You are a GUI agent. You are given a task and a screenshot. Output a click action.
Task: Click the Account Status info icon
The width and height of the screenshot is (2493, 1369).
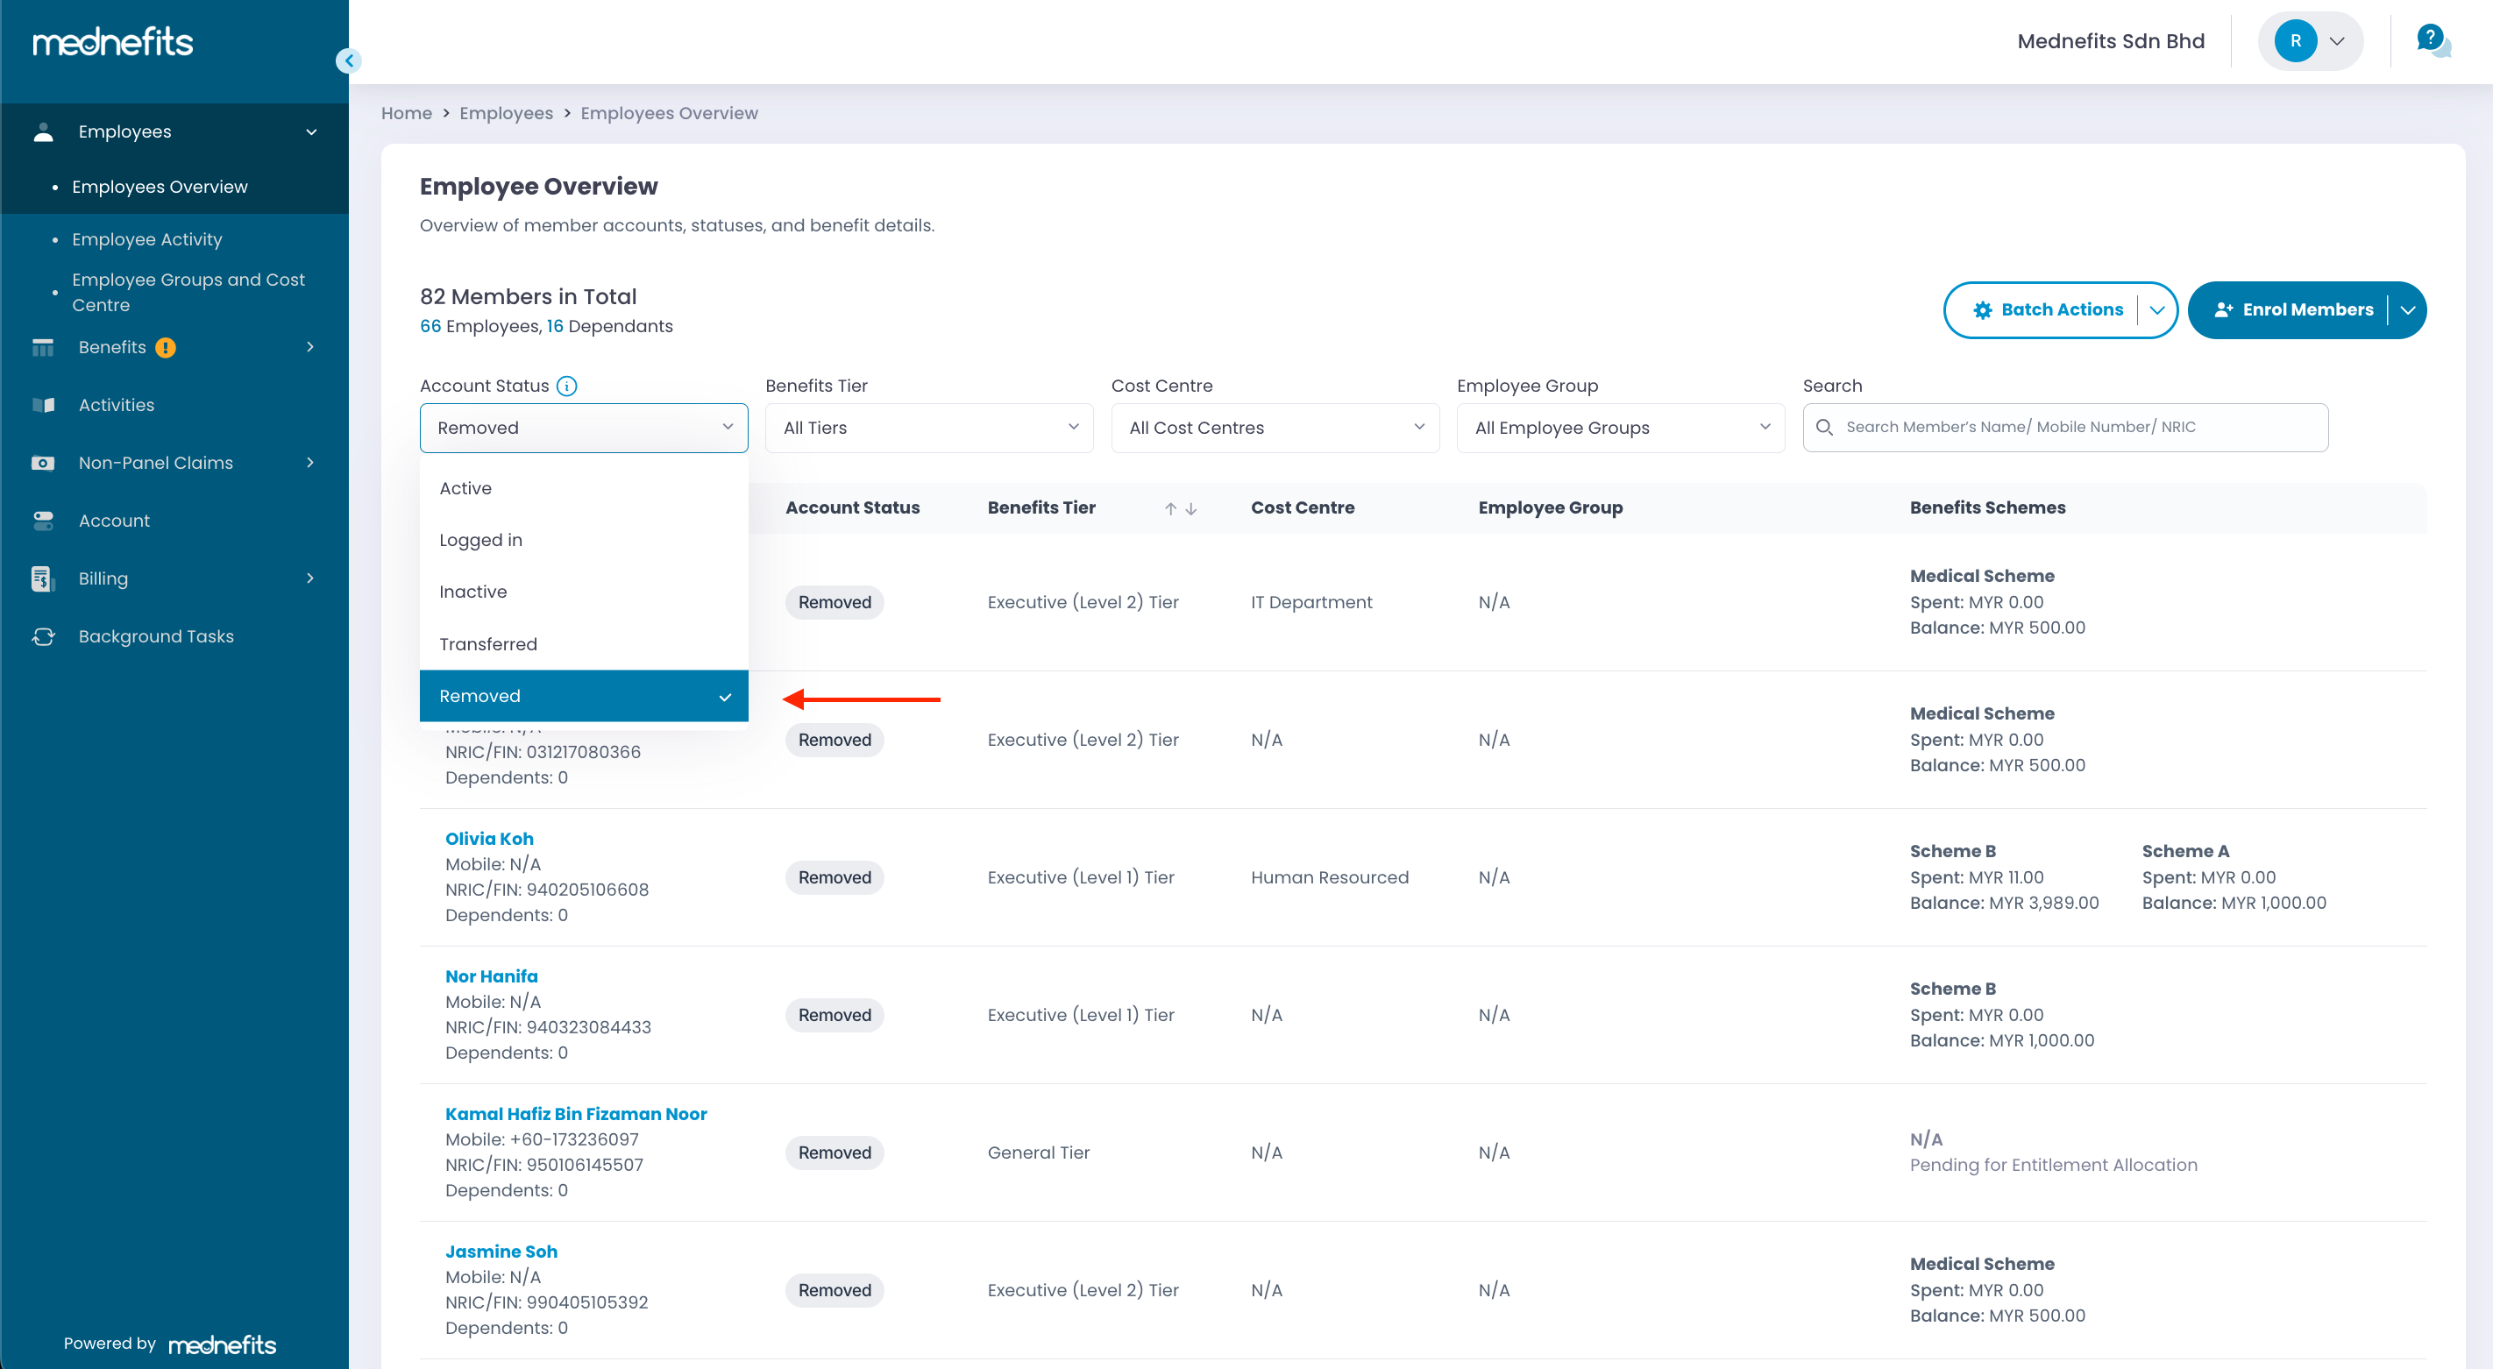pyautogui.click(x=567, y=386)
